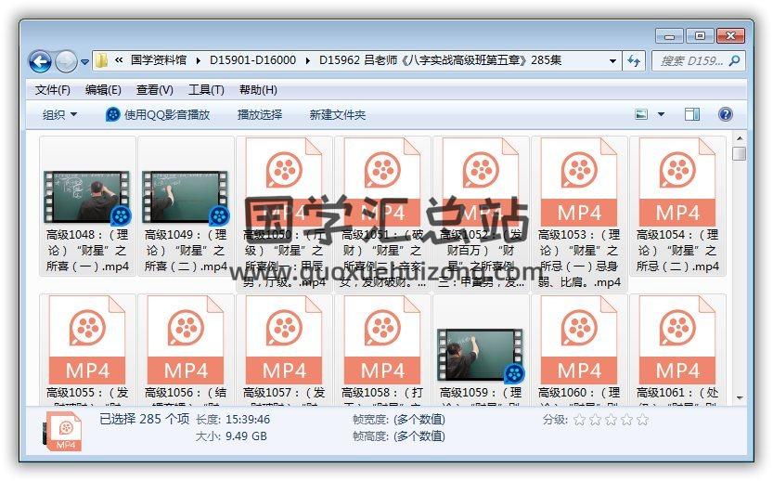Open the 工具(T) menu
This screenshot has height=481, width=773.
tap(206, 90)
